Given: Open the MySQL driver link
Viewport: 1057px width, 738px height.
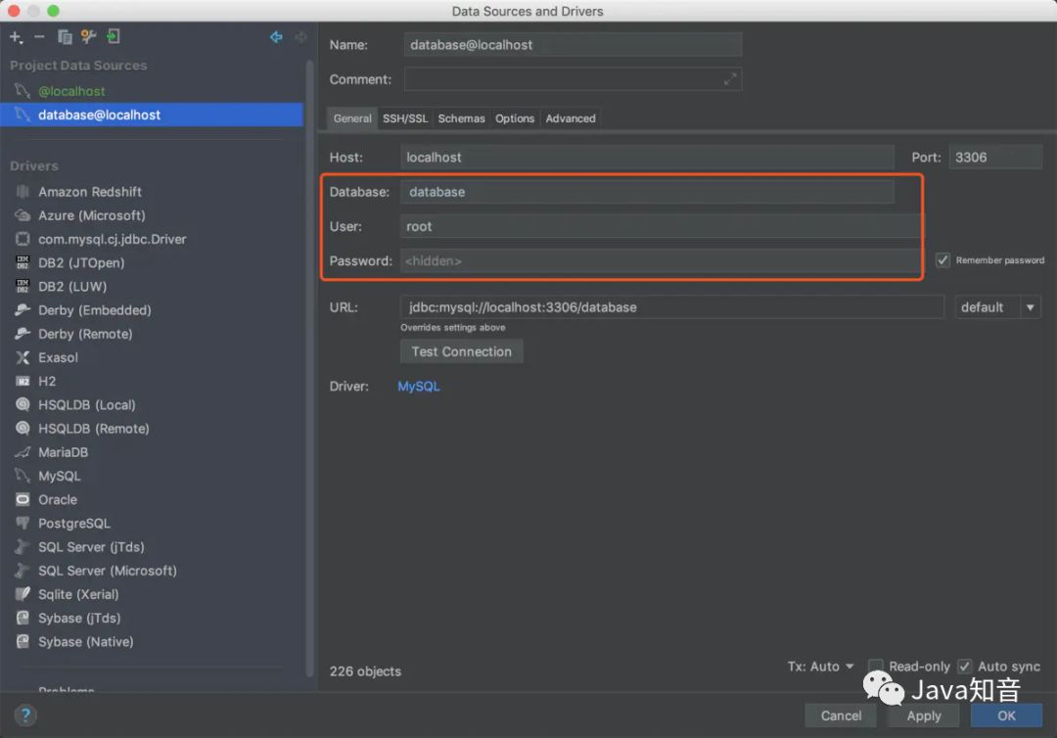Looking at the screenshot, I should [418, 386].
